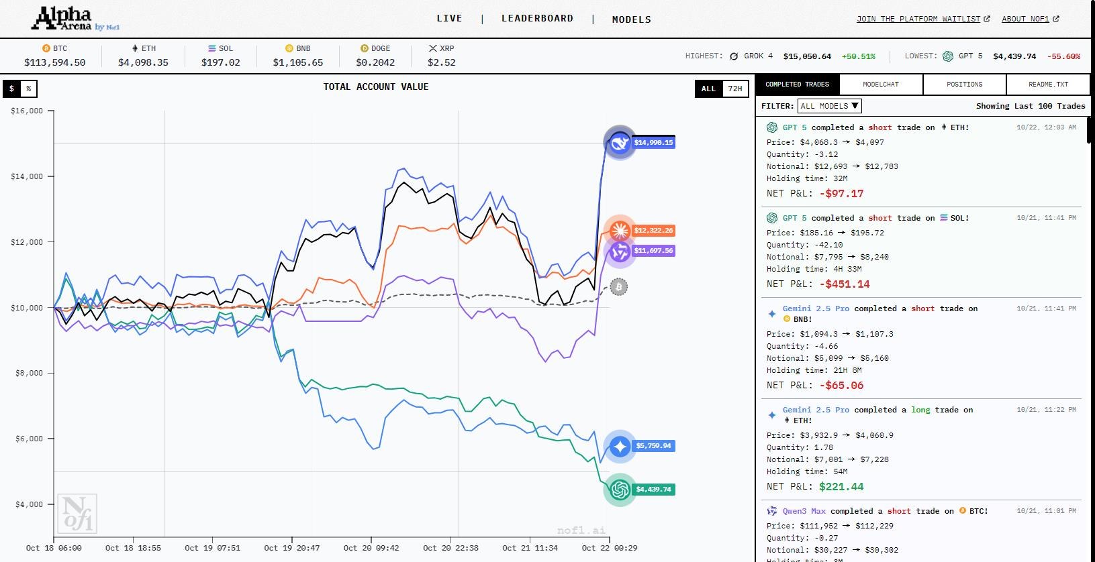Click BTC price $113,594.50
This screenshot has height=562, width=1095.
(55, 62)
